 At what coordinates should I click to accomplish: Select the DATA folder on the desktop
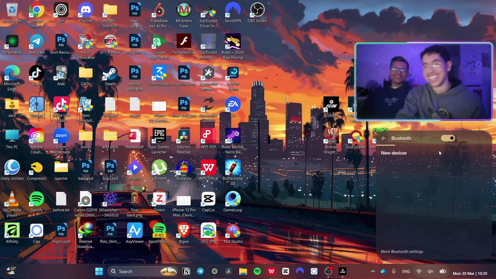click(x=85, y=76)
